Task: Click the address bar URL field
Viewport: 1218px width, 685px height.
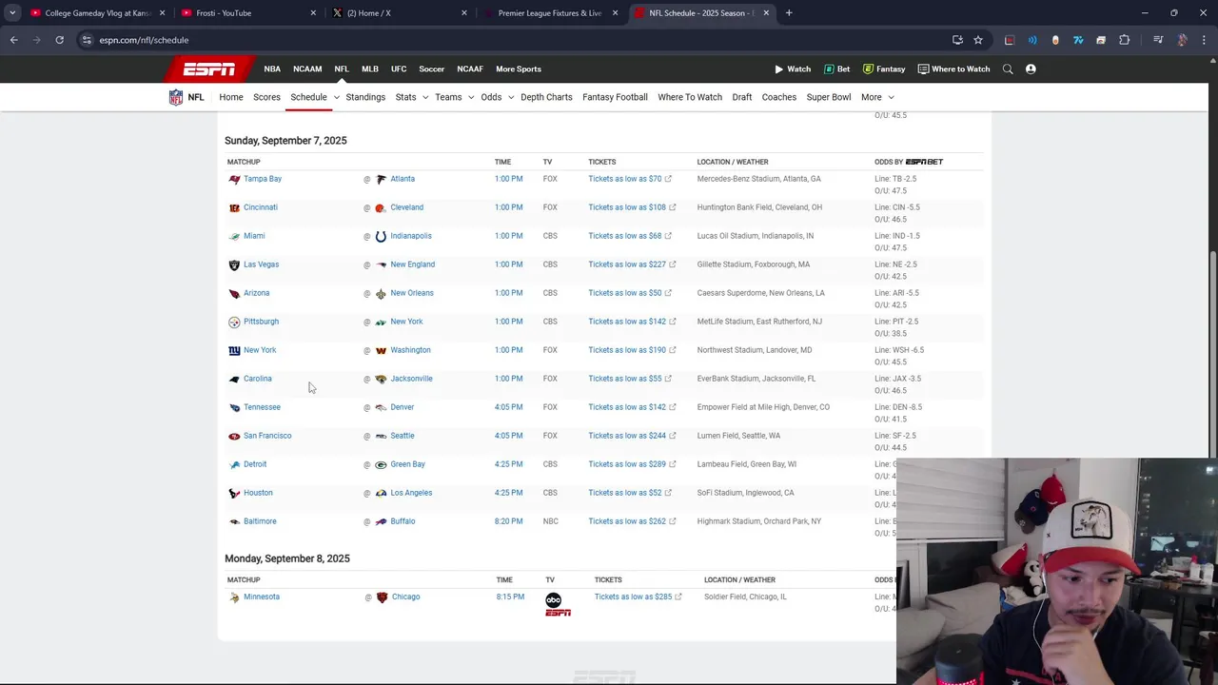Action: tap(514, 40)
